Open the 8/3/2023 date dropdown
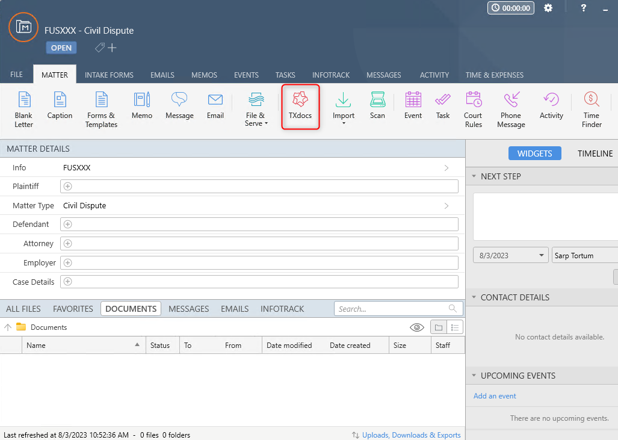Screen dimensions: 618x440 coord(511,255)
